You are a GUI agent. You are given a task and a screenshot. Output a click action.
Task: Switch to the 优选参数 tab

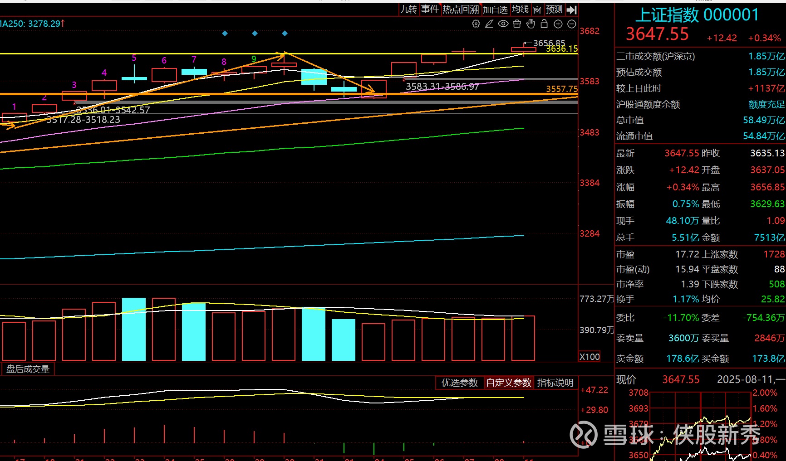tap(460, 383)
